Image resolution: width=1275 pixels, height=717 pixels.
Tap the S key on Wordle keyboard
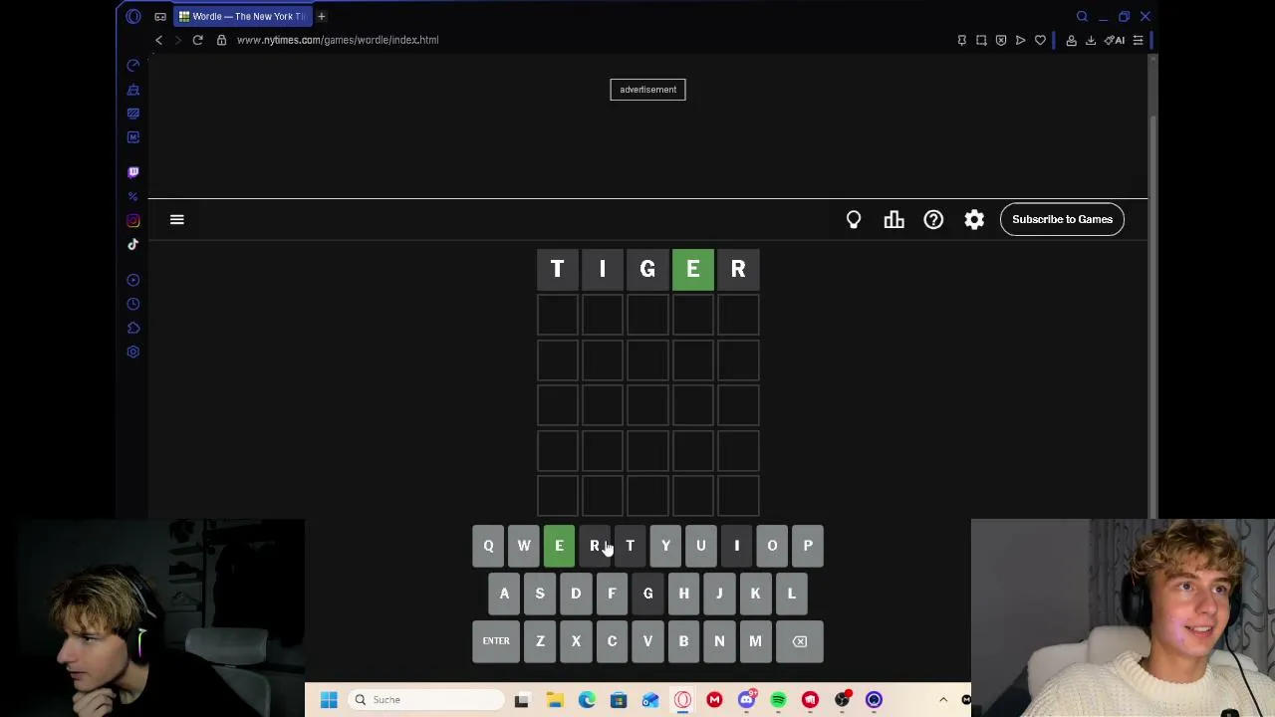540,594
